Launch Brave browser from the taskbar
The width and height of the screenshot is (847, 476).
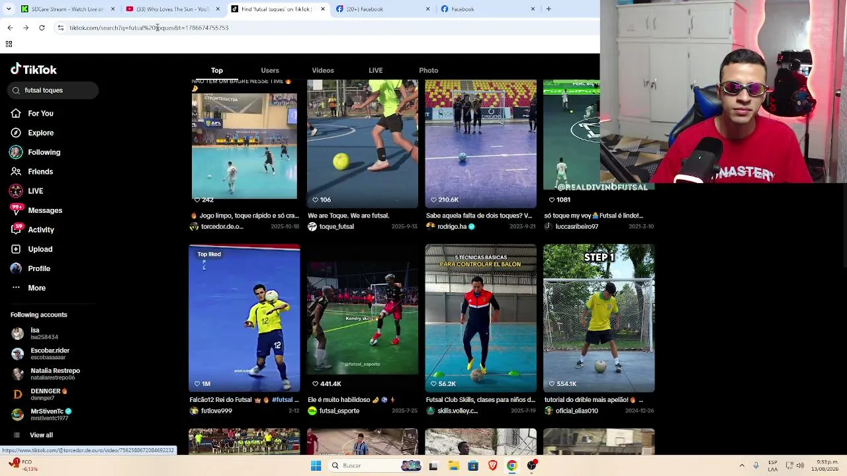[x=492, y=465]
